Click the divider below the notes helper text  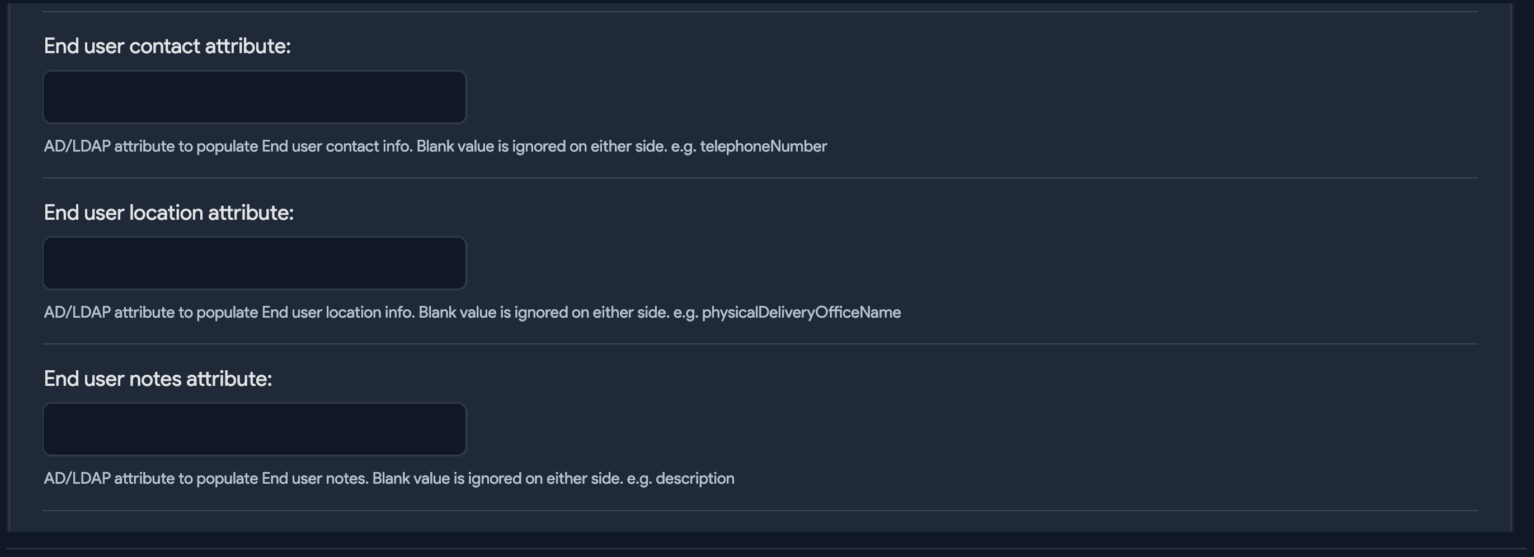click(x=762, y=509)
